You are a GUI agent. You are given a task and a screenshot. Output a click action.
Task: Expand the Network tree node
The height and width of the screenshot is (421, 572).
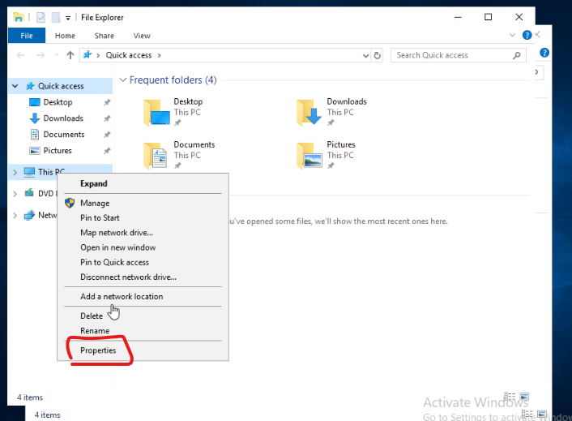click(x=15, y=216)
